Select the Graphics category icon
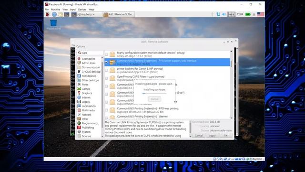 tap(79, 93)
